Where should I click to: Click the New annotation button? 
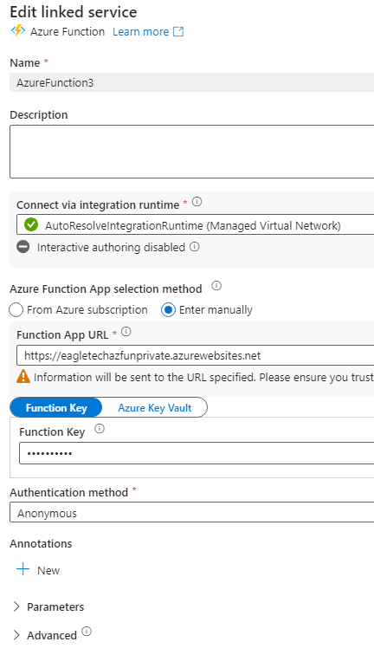tap(38, 570)
